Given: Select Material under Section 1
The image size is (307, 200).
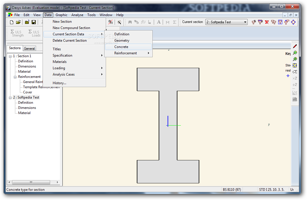Looking at the screenshot, I should (x=24, y=72).
